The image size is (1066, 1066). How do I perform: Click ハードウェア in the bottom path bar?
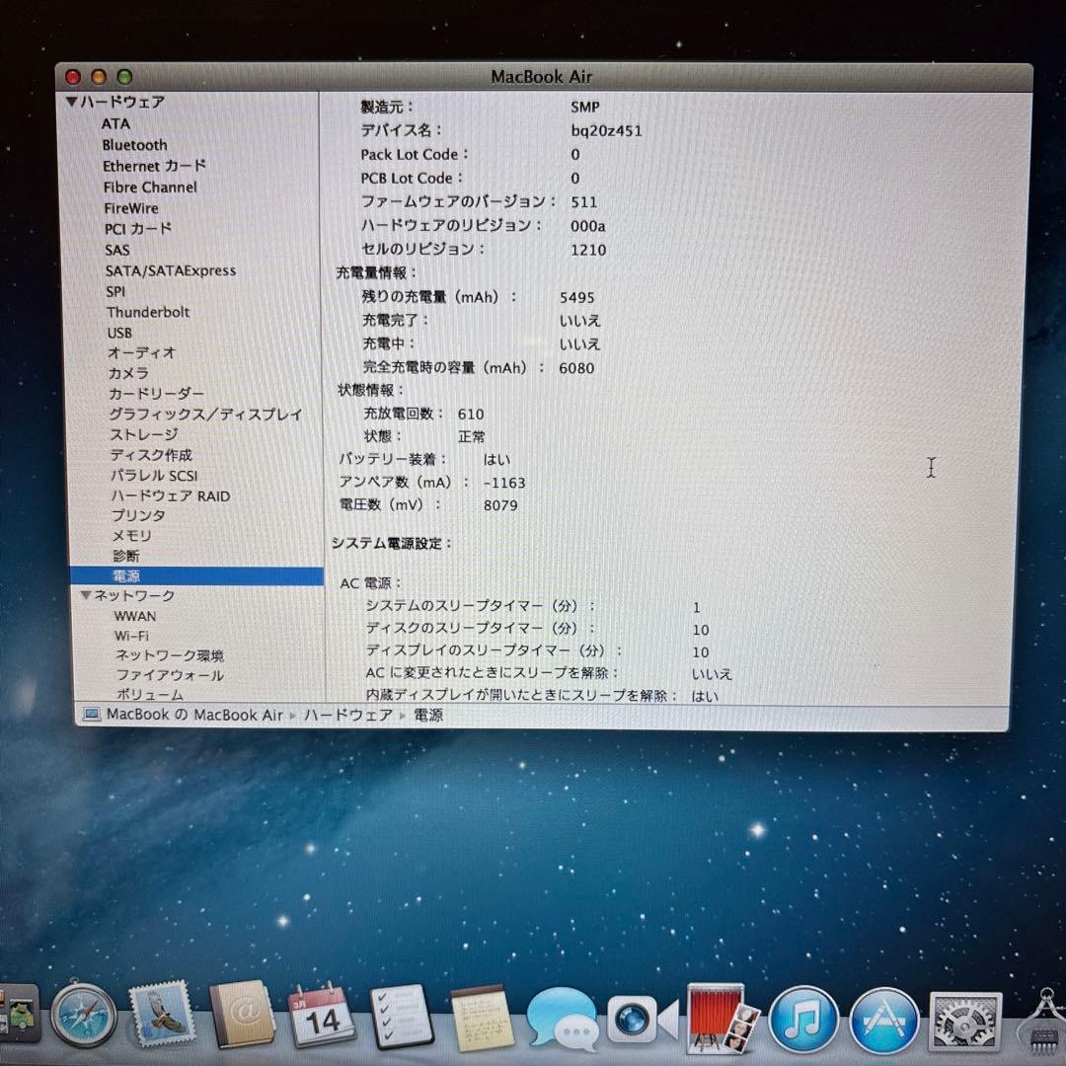(348, 716)
